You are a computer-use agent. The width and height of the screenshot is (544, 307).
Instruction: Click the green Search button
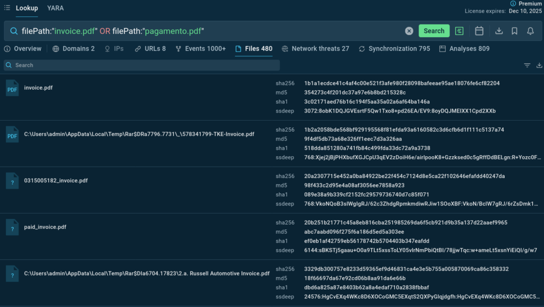click(x=433, y=31)
